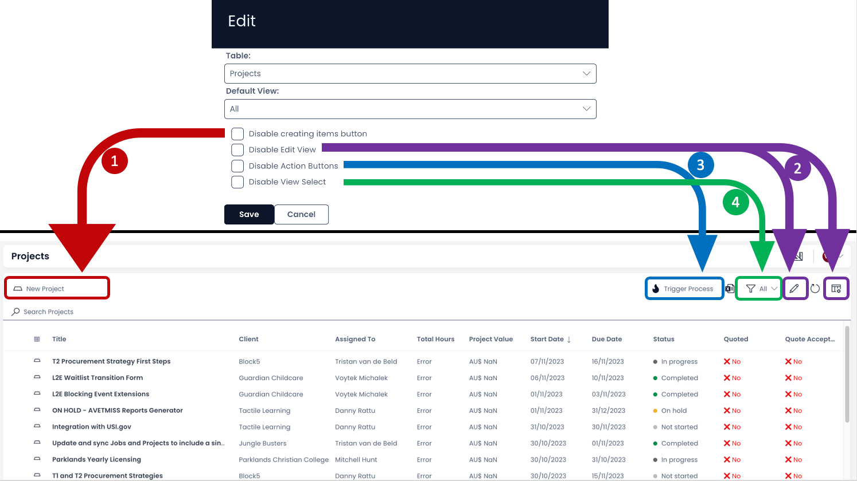Click the Due Date column header
The image size is (857, 481).
pos(607,339)
